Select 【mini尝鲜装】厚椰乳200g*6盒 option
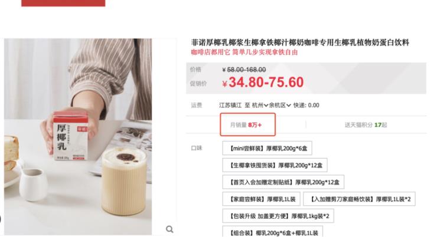The image size is (434, 237). coord(267,149)
